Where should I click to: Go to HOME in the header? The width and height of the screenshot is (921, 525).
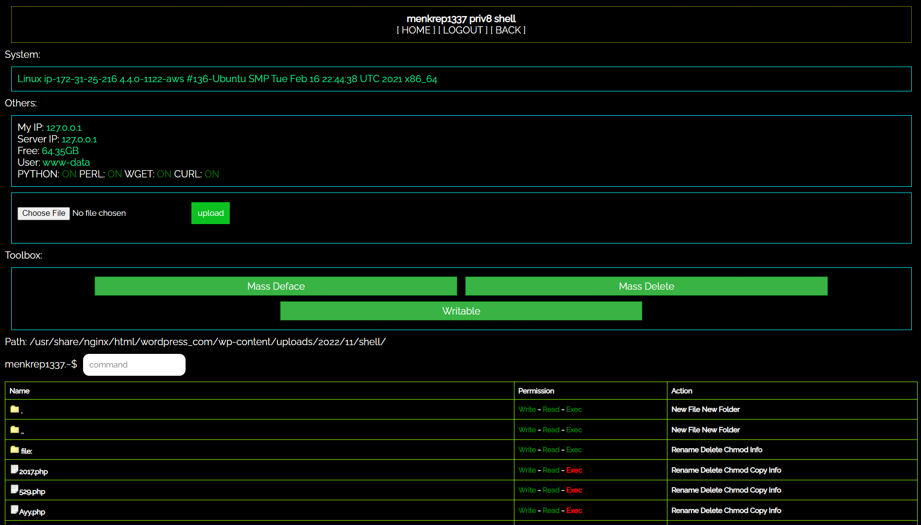coord(416,30)
